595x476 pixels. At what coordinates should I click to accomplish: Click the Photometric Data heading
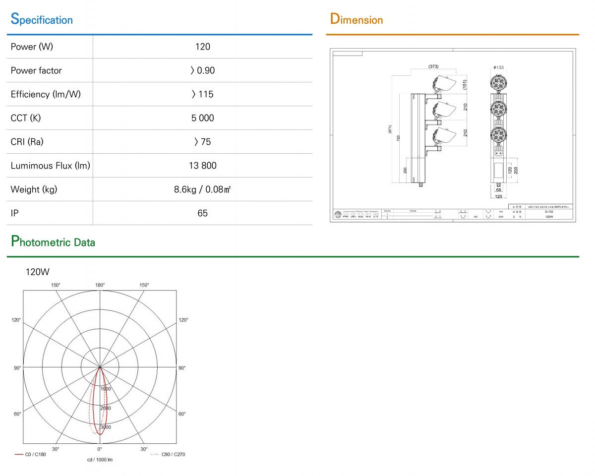click(x=53, y=241)
